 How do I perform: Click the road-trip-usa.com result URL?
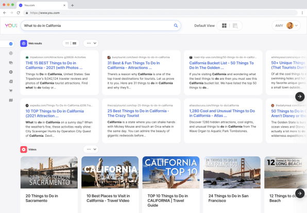click(x=225, y=57)
